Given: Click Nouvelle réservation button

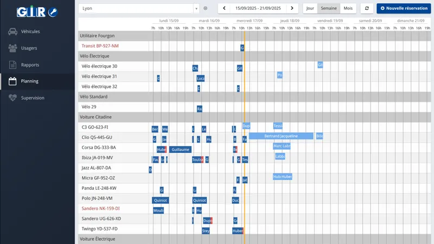Looking at the screenshot, I should [x=402, y=9].
